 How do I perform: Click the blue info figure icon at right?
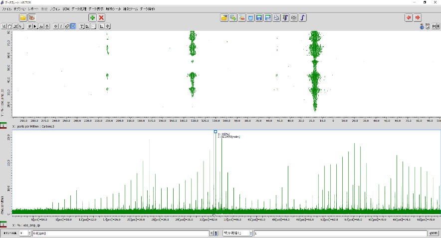422,26
